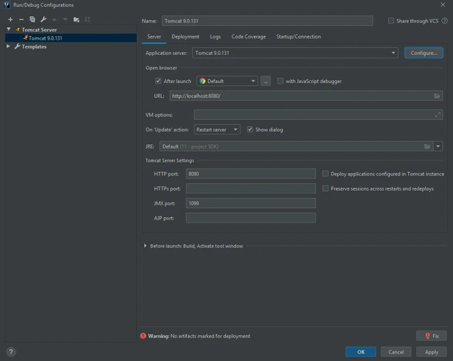Viewport: 453px width, 361px height.
Task: Click the Apply button
Action: tap(431, 352)
